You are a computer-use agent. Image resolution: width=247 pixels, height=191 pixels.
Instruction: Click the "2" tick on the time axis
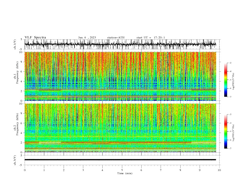(x=64, y=170)
